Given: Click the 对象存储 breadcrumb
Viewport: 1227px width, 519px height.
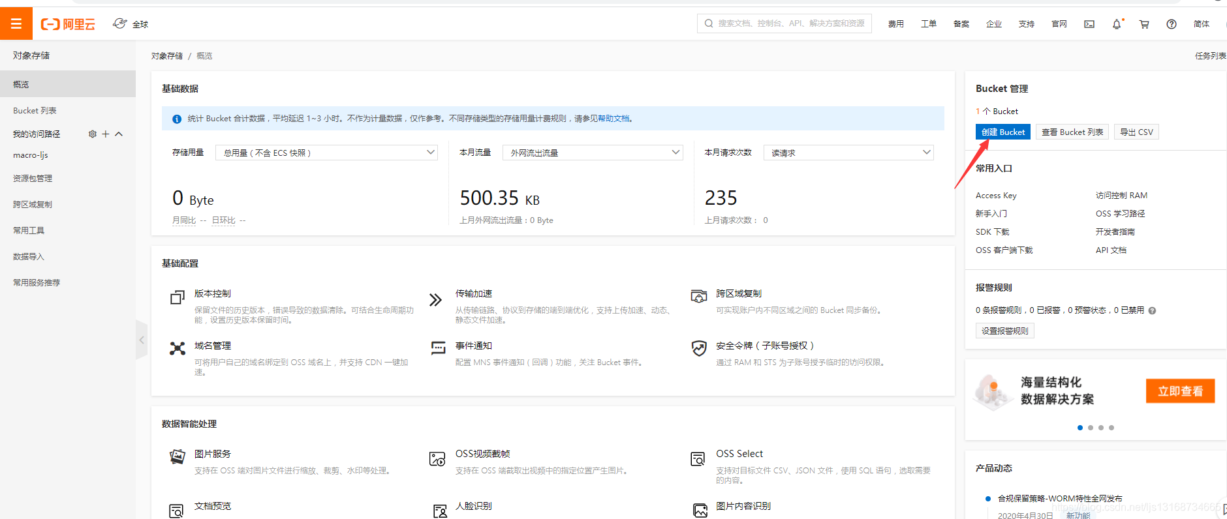Looking at the screenshot, I should pyautogui.click(x=167, y=56).
